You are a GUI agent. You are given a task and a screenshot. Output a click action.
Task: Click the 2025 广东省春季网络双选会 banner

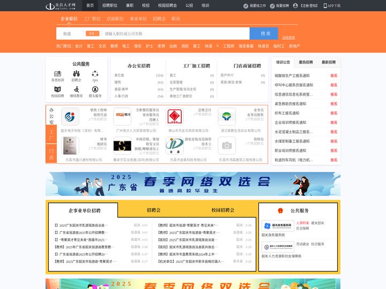point(193,184)
